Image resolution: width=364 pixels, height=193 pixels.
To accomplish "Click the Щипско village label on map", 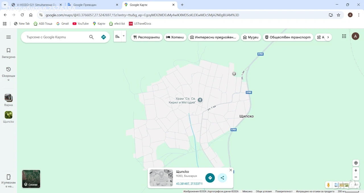I will [x=246, y=116].
